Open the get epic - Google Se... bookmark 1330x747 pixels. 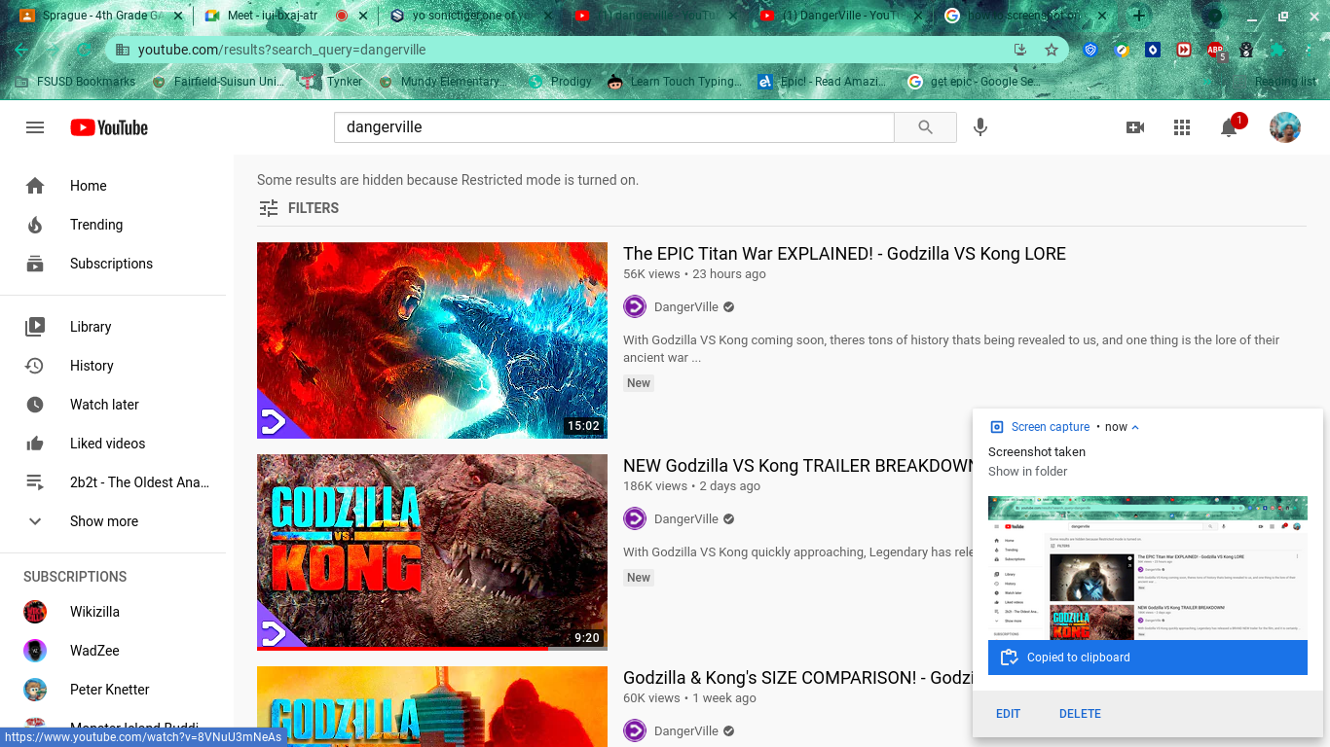(x=974, y=82)
